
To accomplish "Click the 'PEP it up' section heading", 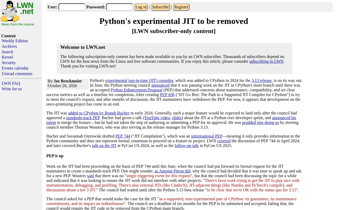I will 55,156.
